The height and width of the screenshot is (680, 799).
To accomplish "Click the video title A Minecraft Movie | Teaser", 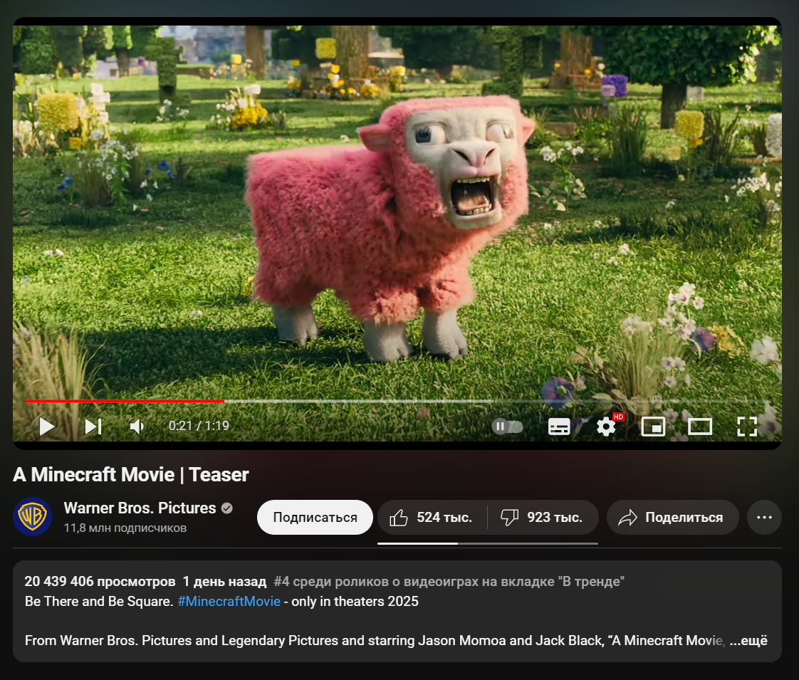I will [131, 475].
